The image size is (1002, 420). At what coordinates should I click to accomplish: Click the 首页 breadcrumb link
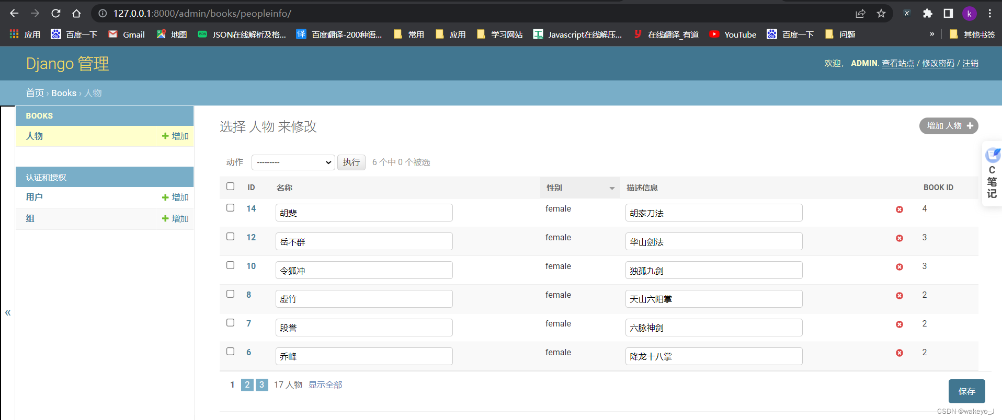[x=35, y=93]
